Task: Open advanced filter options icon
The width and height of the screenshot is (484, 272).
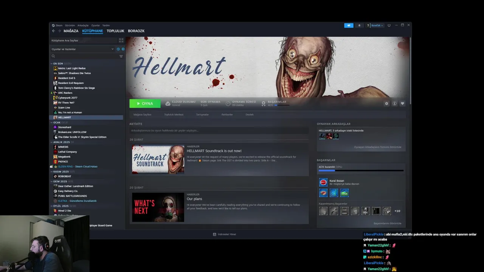Action: [121, 56]
